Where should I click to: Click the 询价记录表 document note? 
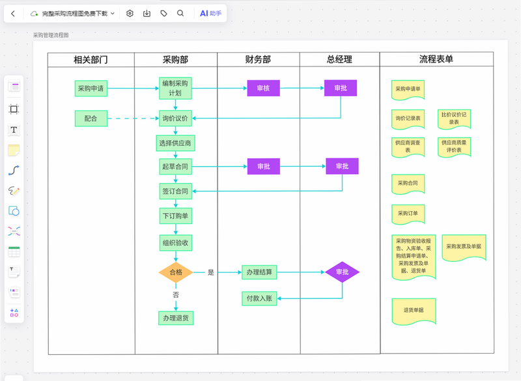pos(408,119)
